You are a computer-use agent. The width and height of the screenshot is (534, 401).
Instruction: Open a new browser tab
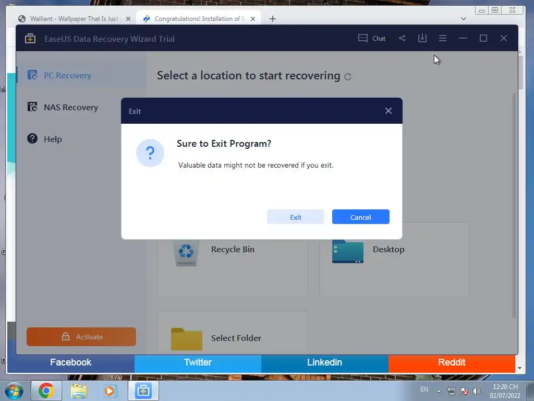[272, 19]
